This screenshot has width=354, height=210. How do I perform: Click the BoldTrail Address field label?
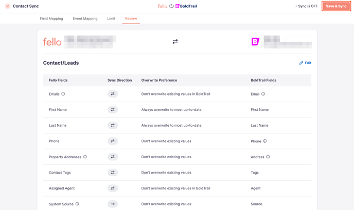coord(257,157)
